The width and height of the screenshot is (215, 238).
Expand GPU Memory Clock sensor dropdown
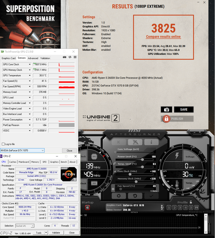[30, 70]
